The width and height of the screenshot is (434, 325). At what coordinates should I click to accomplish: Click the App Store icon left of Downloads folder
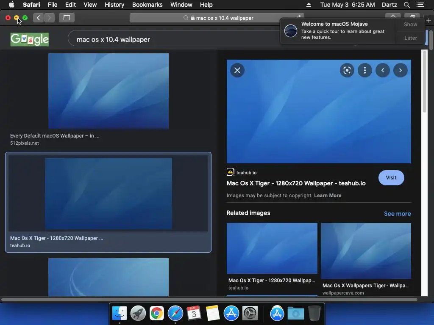point(277,313)
